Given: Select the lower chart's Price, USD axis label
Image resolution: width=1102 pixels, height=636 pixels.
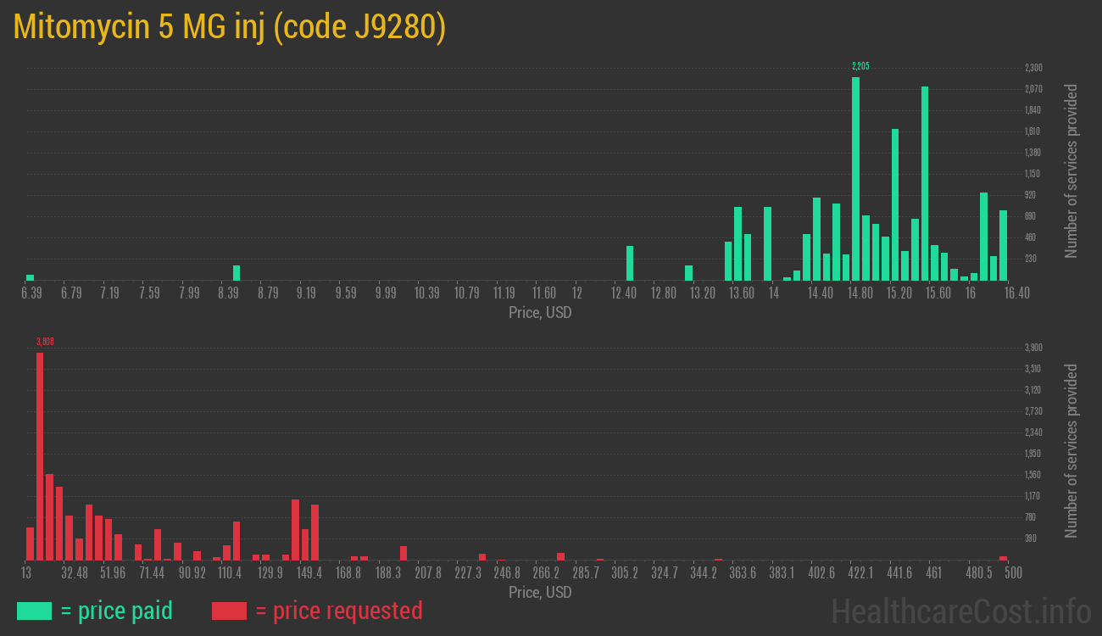Looking at the screenshot, I should pyautogui.click(x=540, y=592).
